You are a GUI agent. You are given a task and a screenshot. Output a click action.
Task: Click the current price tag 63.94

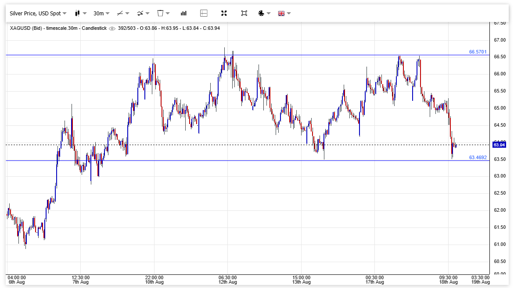pos(499,145)
